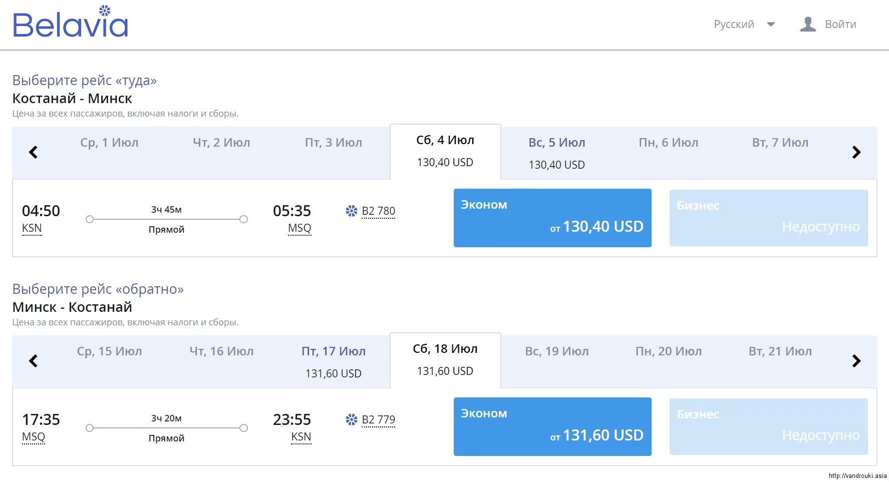Click the user profile icon
889x482 pixels.
[807, 24]
